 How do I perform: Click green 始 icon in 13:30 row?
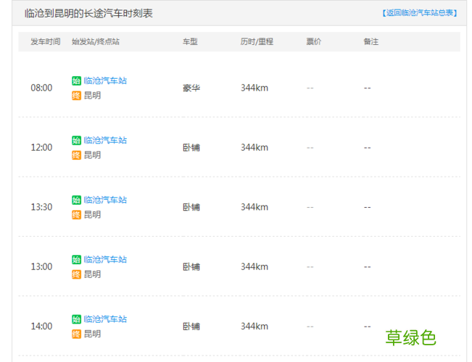pyautogui.click(x=76, y=200)
